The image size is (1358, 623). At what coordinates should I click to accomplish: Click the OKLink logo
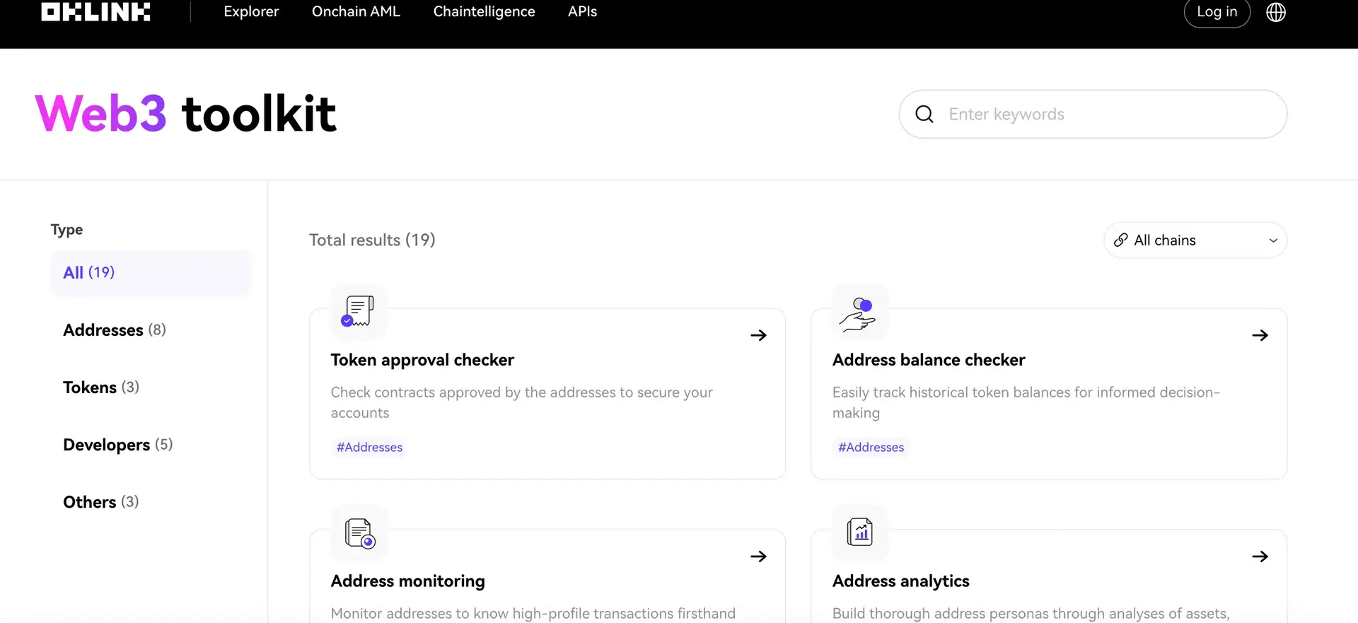coord(95,12)
